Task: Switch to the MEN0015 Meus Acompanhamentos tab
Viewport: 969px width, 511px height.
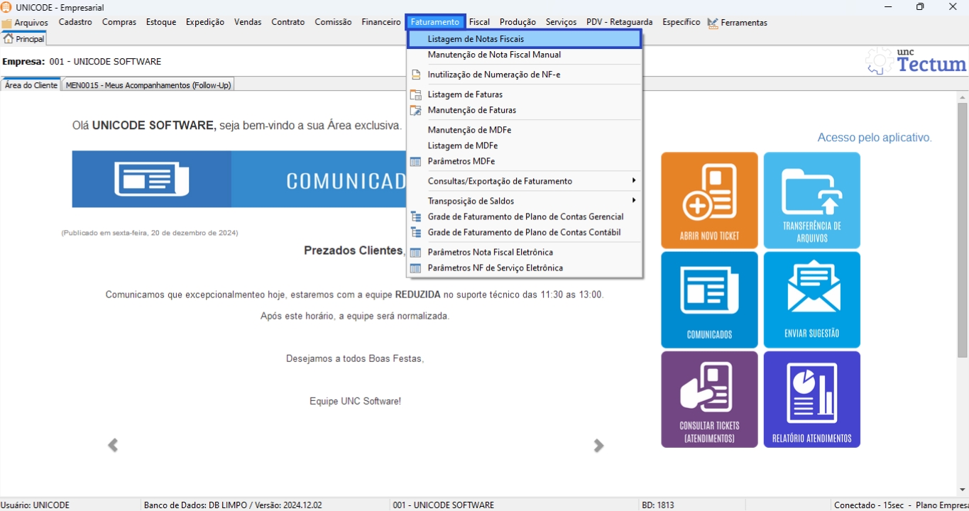Action: point(148,85)
